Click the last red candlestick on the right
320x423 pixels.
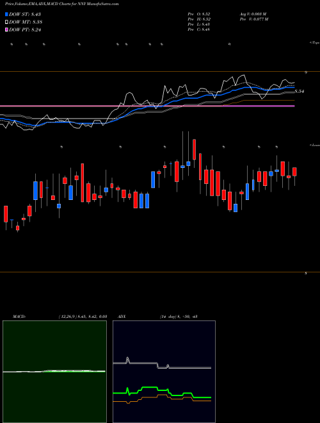[x=294, y=172]
